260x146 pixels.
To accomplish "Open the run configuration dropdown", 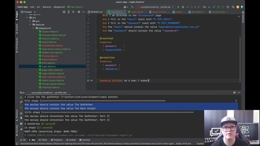I will click(x=156, y=7).
